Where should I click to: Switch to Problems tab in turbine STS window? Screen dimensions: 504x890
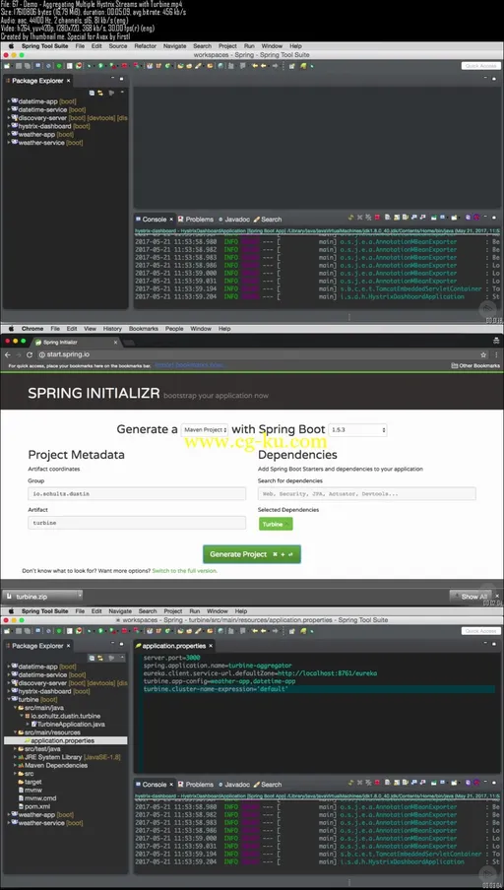coord(196,785)
